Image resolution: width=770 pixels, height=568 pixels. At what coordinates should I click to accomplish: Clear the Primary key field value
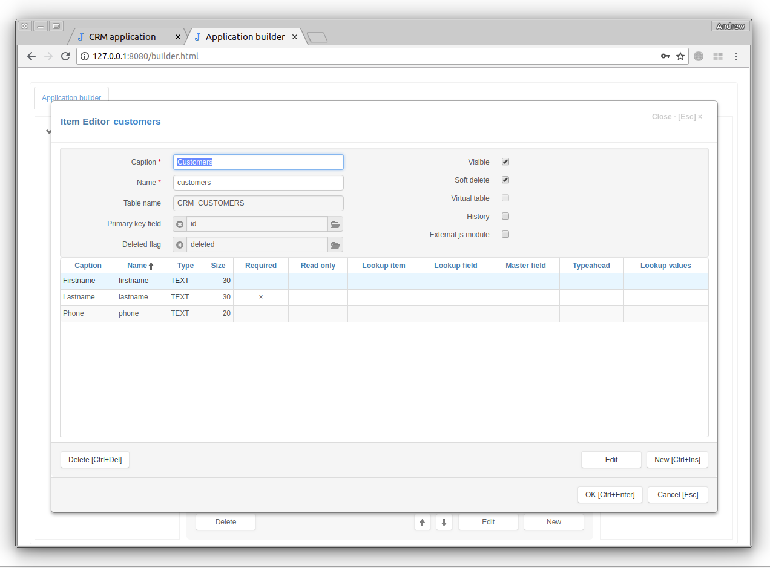180,224
